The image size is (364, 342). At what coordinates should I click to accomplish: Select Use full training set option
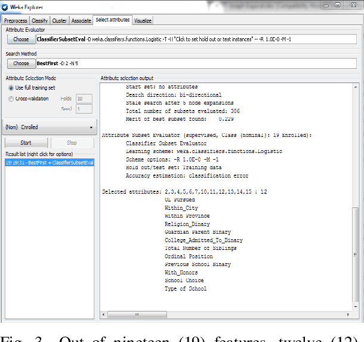point(11,88)
